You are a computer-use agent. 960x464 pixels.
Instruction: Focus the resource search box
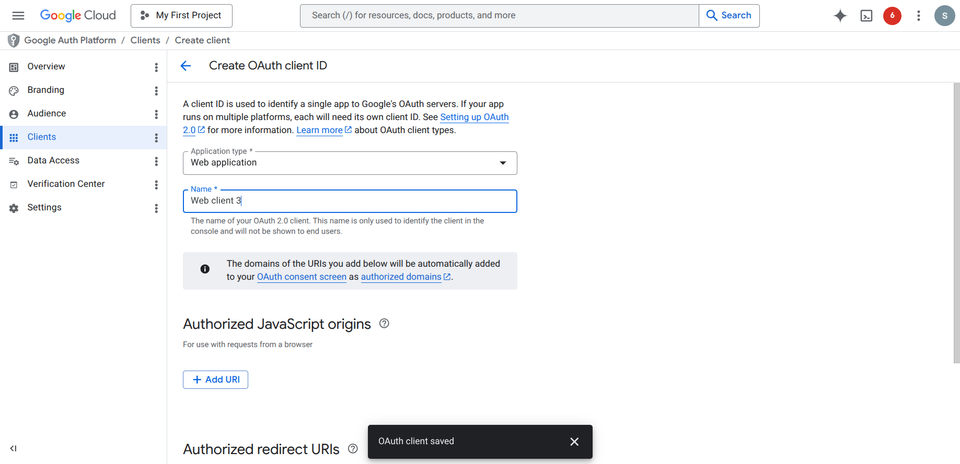tap(499, 16)
